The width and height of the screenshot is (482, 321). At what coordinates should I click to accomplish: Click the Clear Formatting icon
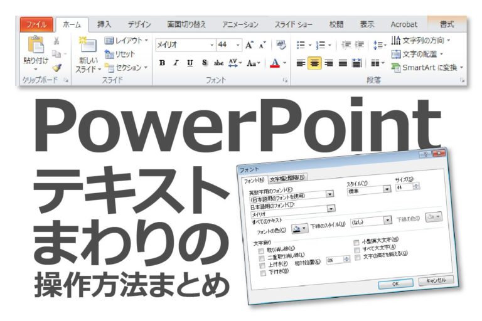click(281, 45)
